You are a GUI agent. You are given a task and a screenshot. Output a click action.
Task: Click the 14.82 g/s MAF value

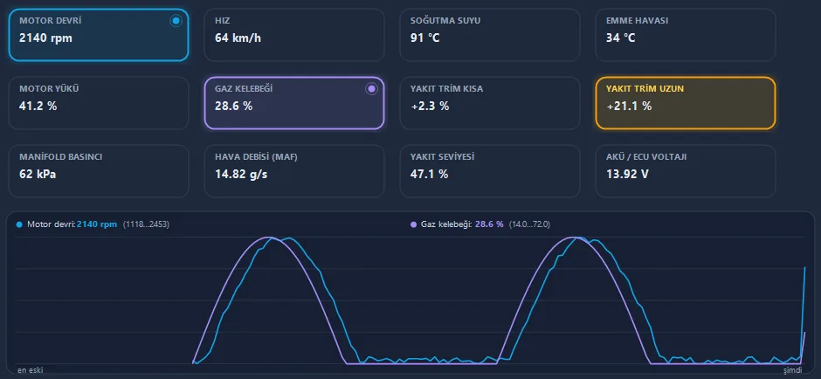[241, 174]
